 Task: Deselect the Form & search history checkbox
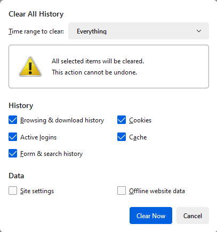13,153
